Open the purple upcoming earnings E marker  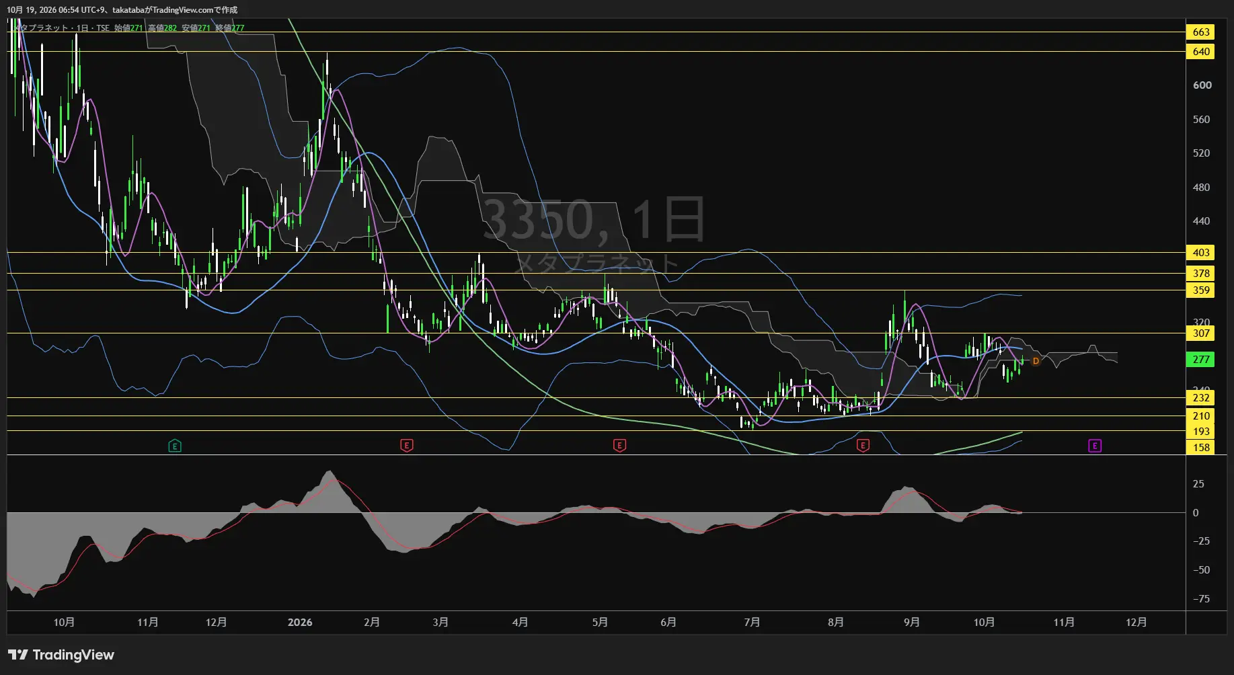(x=1095, y=446)
